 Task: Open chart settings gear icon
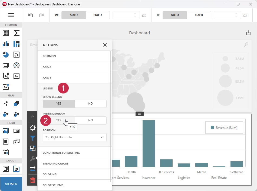(x=32, y=128)
